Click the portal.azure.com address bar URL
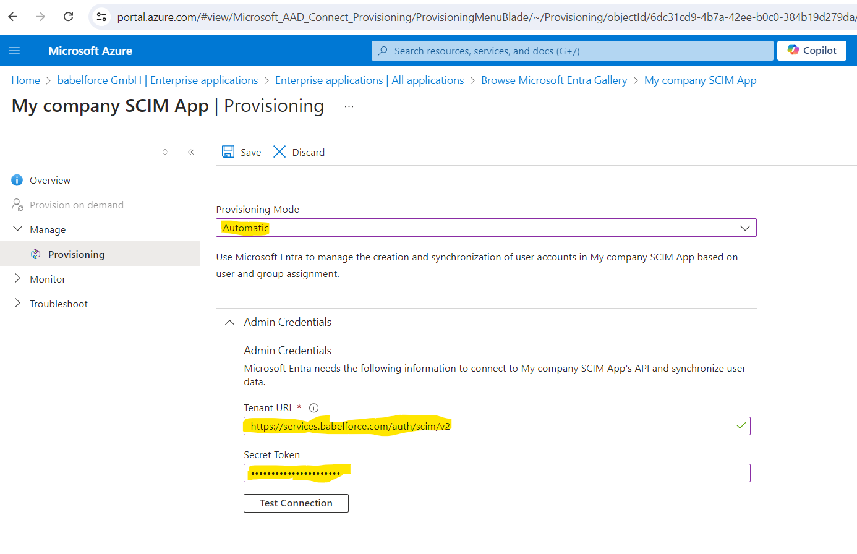Viewport: 857px width, 554px height. 486,17
